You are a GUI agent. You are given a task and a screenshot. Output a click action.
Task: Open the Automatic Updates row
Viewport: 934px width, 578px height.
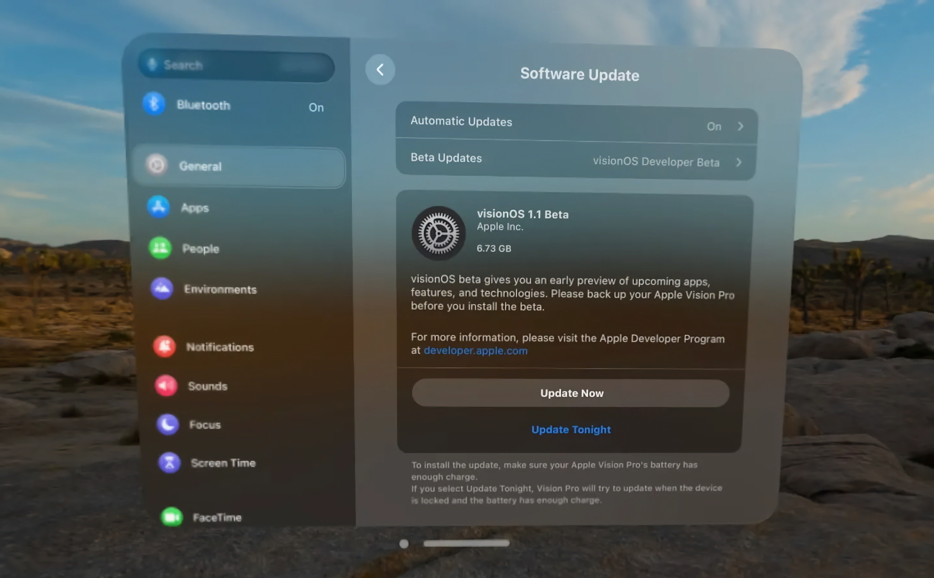point(577,123)
